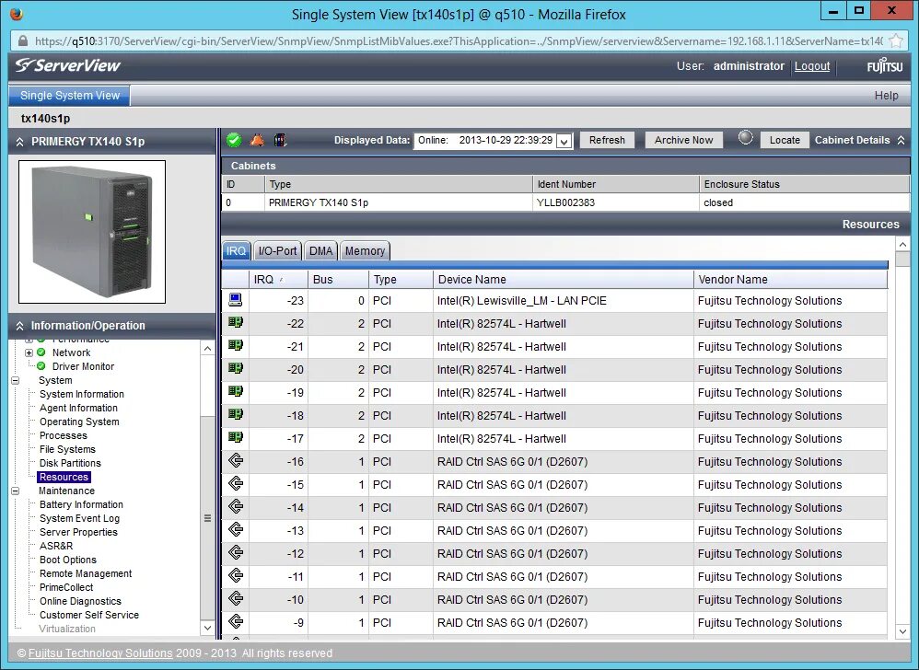This screenshot has height=670, width=919.
Task: Click the resources table vertical scrollbar down arrow
Action: pyautogui.click(x=902, y=631)
